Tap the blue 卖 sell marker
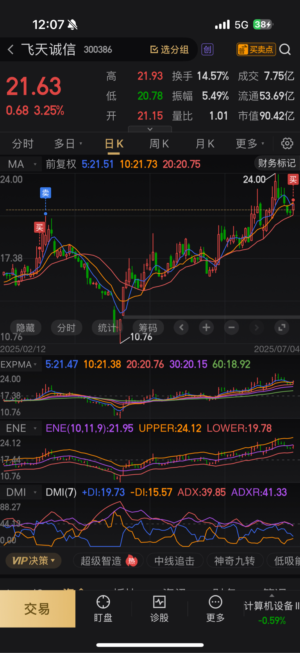 pos(46,193)
